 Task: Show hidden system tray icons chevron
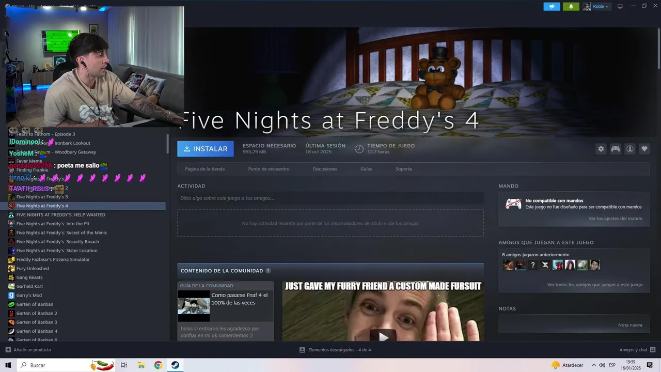pyautogui.click(x=594, y=365)
